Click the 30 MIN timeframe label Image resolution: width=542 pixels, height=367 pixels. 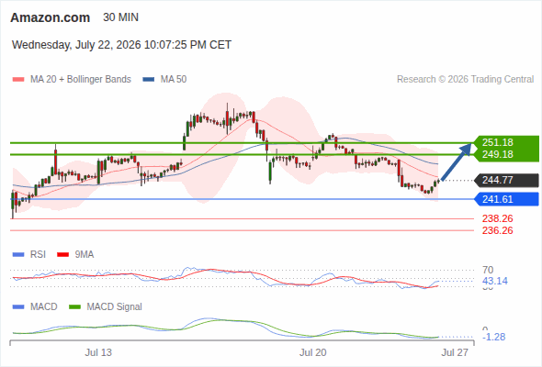click(120, 17)
